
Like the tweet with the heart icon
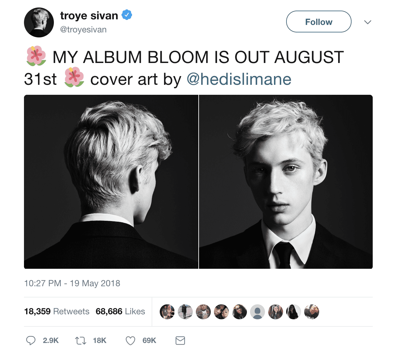130,340
